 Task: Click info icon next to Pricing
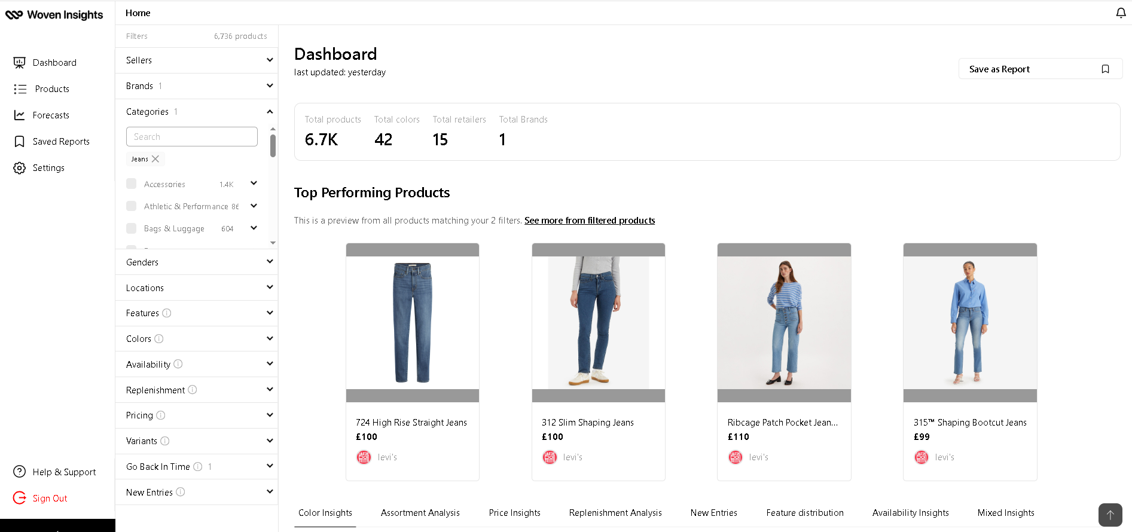(x=161, y=415)
